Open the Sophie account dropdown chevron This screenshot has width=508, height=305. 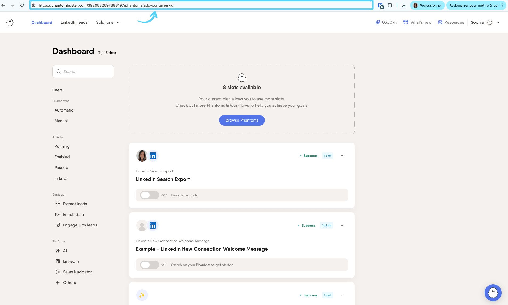pos(498,22)
